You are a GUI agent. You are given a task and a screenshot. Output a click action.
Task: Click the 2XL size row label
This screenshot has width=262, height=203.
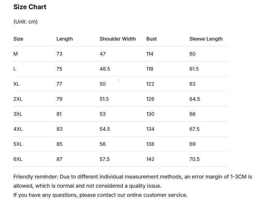pyautogui.click(x=18, y=99)
